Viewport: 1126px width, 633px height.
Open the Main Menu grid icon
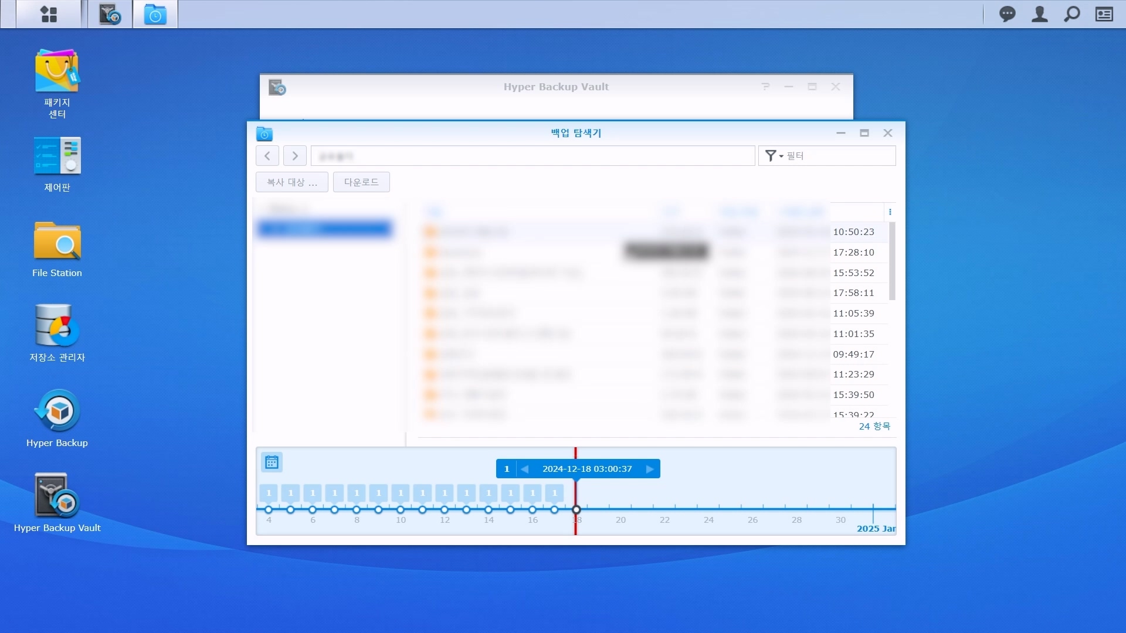tap(49, 14)
